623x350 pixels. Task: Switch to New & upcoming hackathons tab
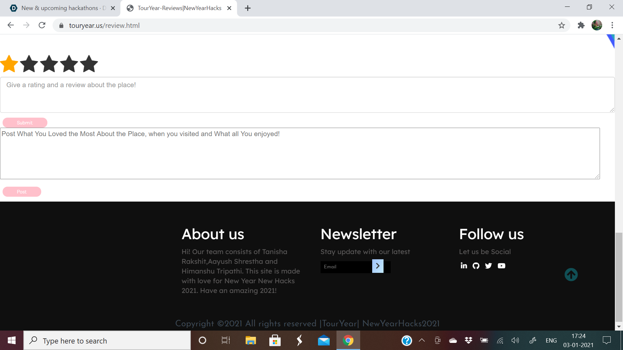60,8
